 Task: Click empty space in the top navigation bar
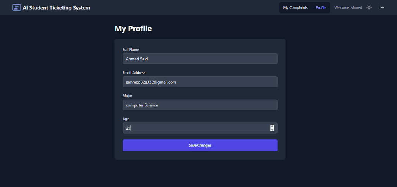186,8
